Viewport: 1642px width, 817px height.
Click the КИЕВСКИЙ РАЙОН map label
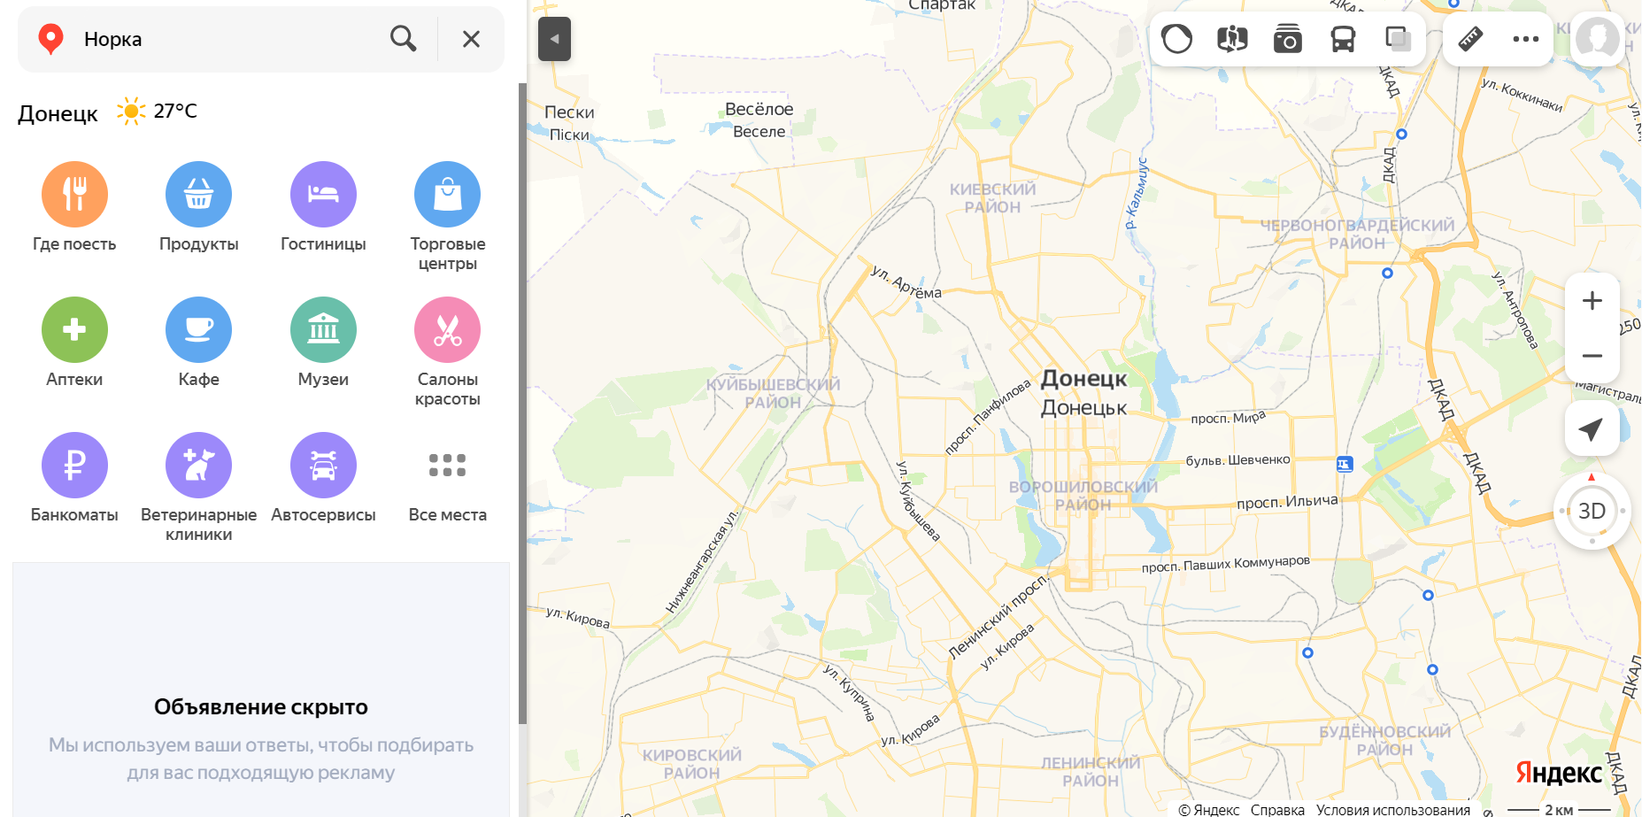point(992,198)
